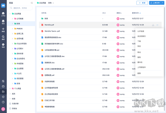Click the 新建 plus icon in sidebar

3,30
